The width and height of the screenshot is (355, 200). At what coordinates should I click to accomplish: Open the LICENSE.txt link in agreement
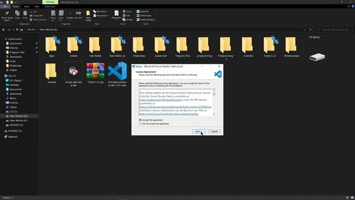click(175, 107)
